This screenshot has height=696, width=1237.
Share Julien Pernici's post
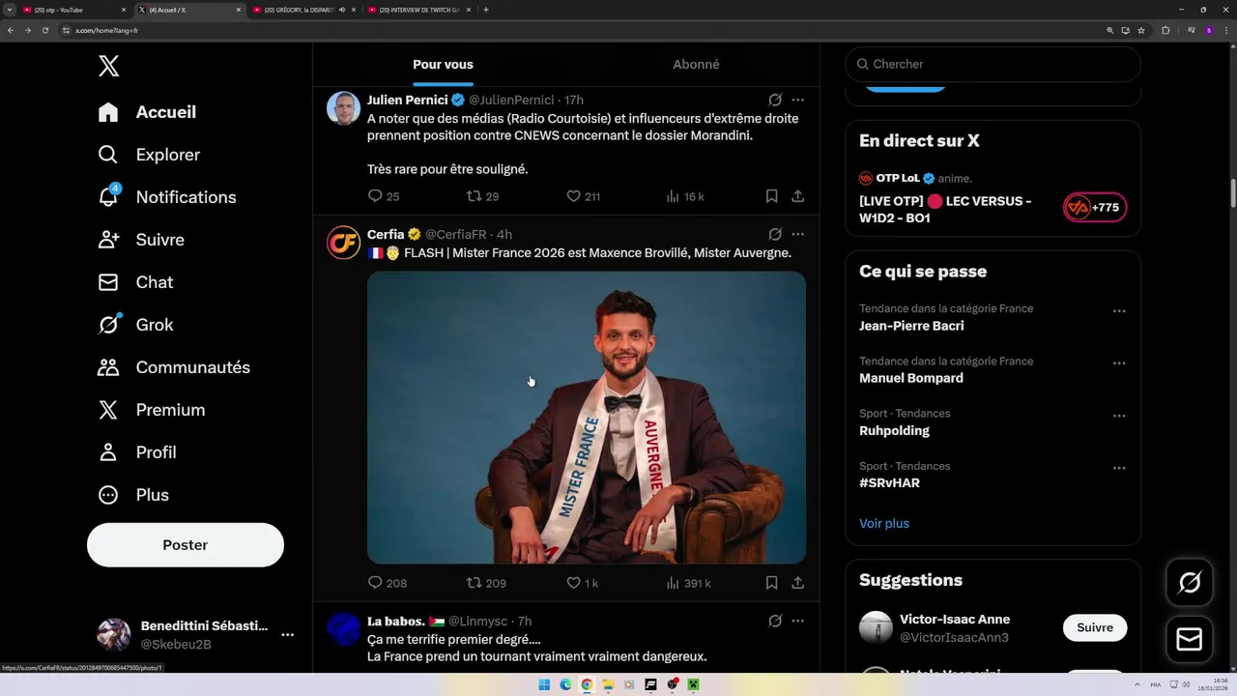pyautogui.click(x=797, y=196)
